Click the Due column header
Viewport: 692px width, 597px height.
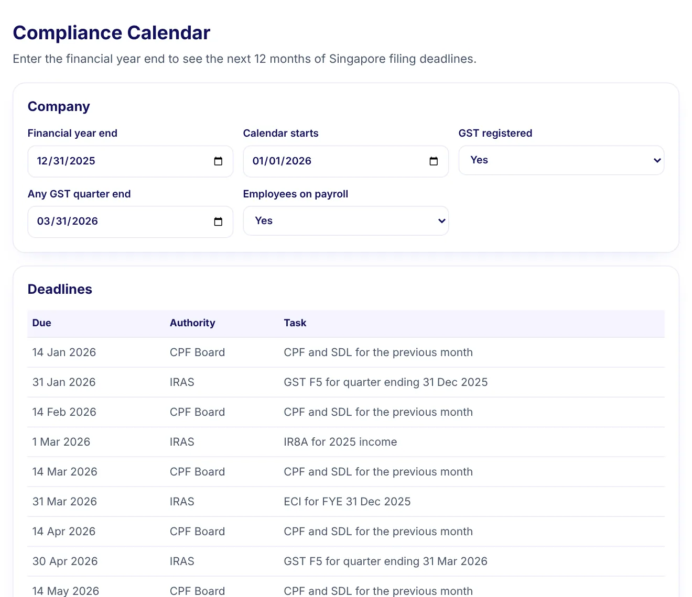(42, 323)
